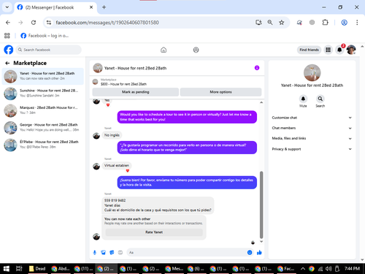Click the Mark as pending button
365x274 pixels.
[x=136, y=92]
